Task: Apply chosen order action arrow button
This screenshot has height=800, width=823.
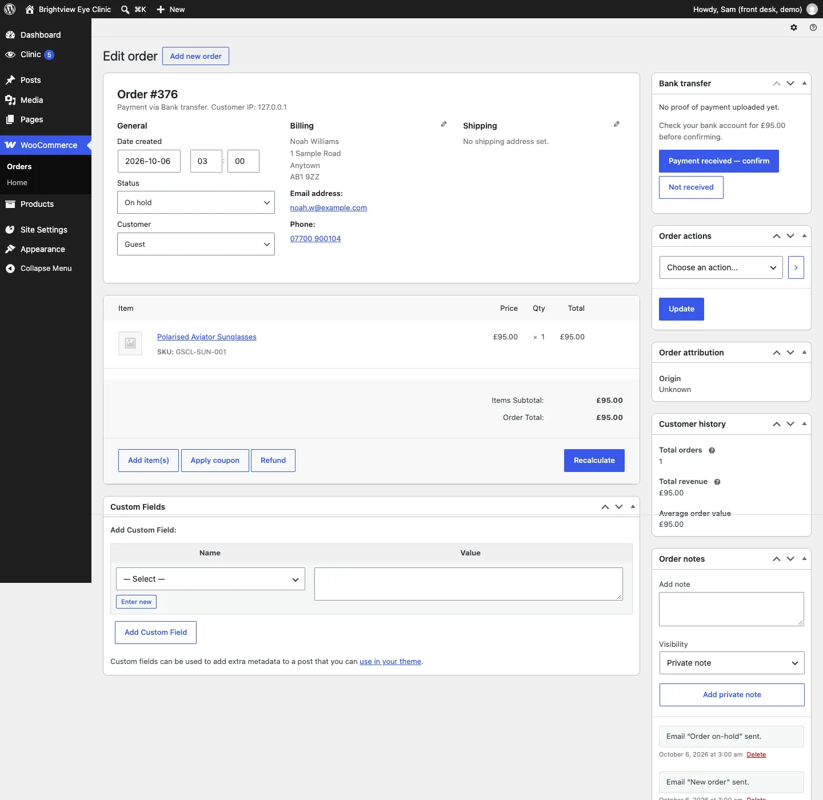Action: pos(796,267)
